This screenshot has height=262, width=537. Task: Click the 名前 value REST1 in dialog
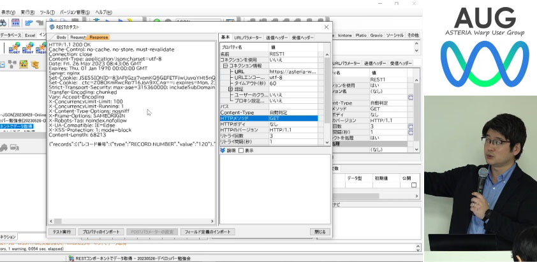tap(293, 54)
